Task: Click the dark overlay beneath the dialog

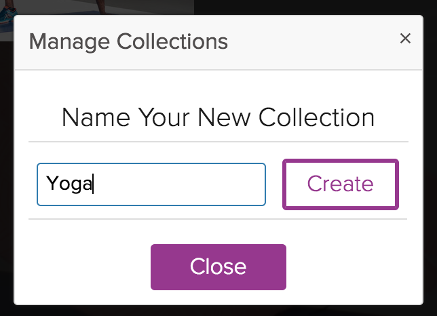Action: click(218, 311)
